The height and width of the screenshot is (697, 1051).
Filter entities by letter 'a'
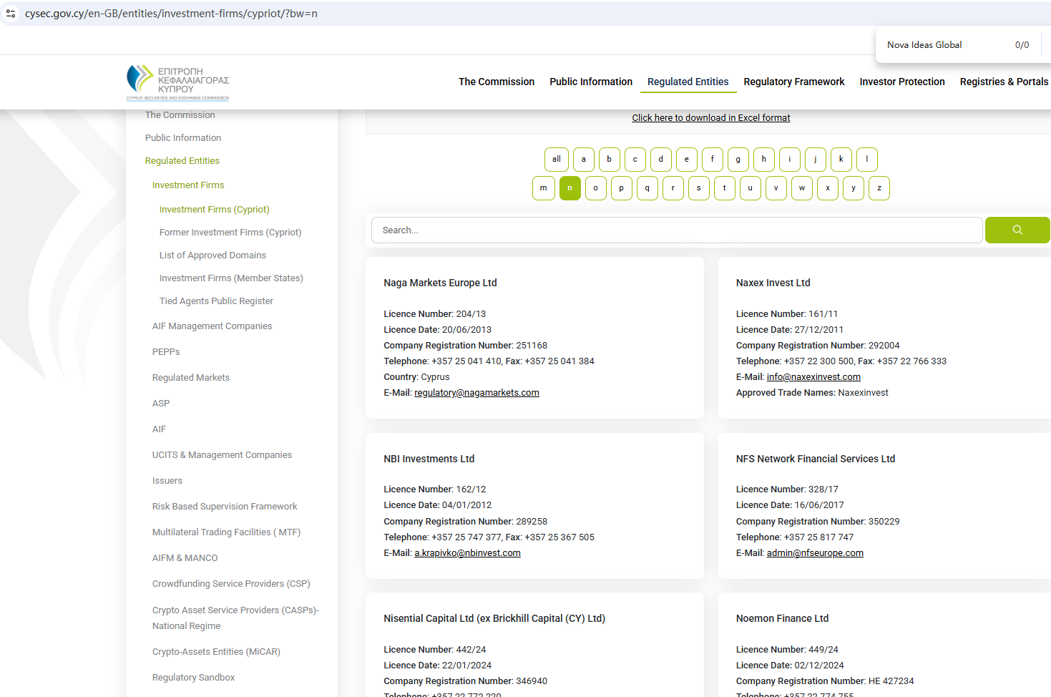(x=583, y=160)
